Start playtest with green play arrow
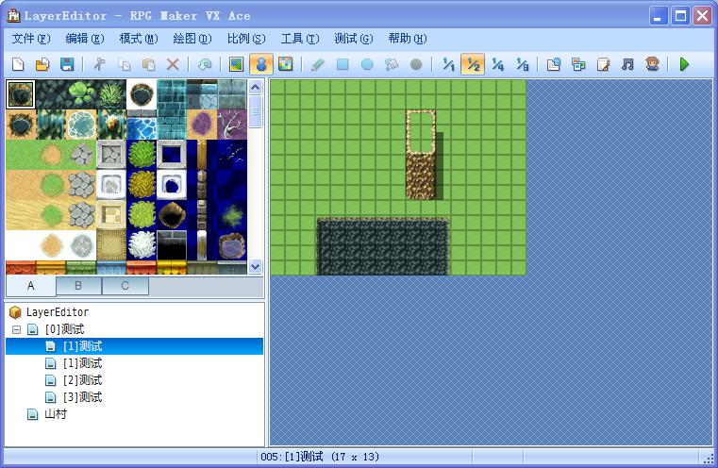Viewport: 718px width, 468px height. pos(684,64)
